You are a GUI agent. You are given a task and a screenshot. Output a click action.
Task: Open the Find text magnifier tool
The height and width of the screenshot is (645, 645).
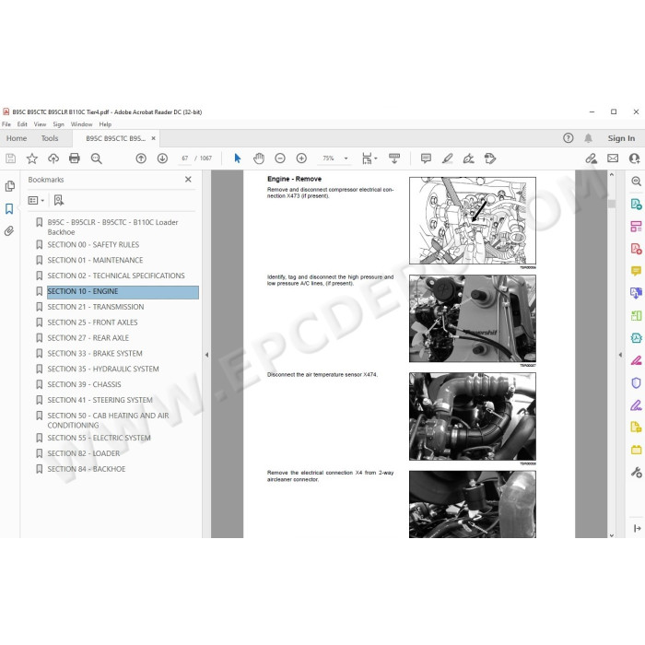96,158
